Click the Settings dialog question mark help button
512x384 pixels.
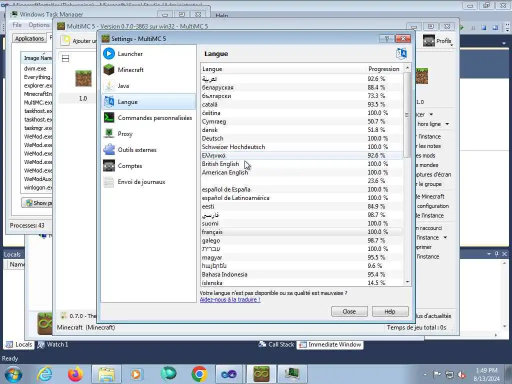[x=386, y=39]
